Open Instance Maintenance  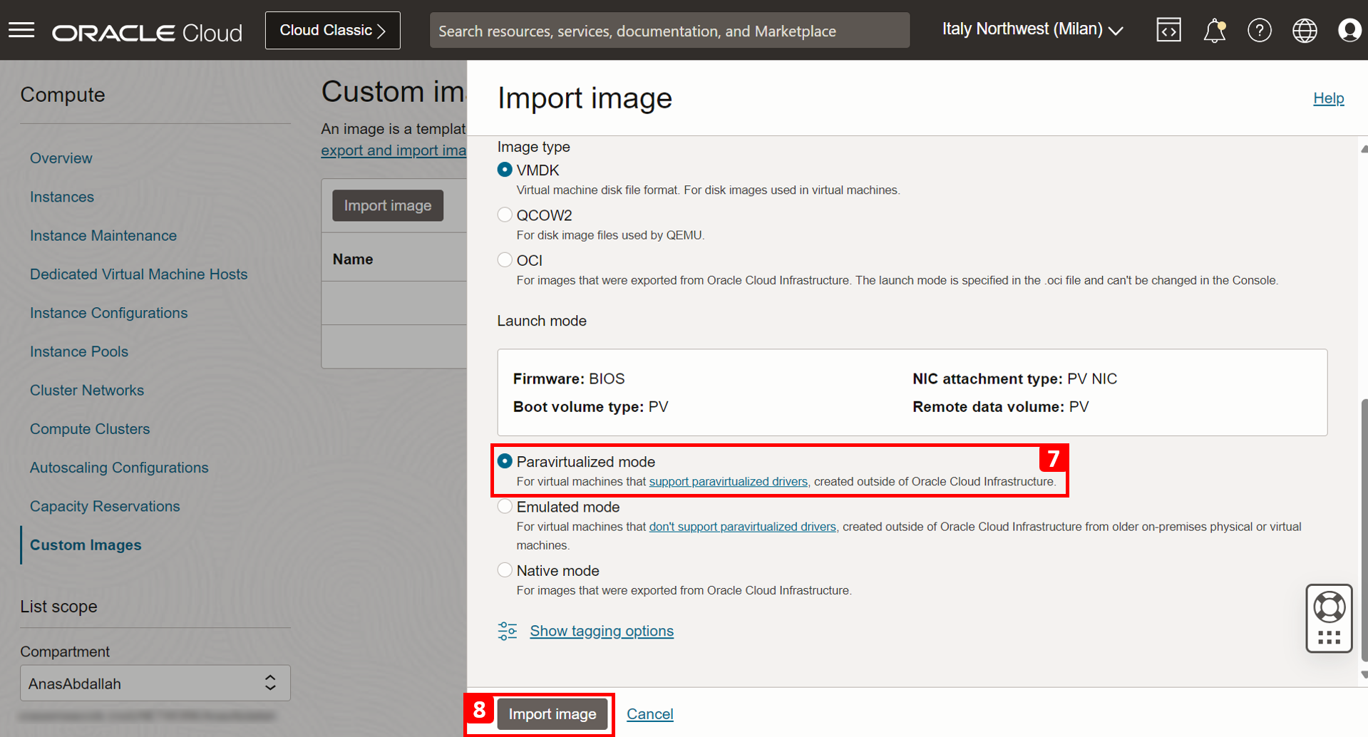click(x=103, y=235)
